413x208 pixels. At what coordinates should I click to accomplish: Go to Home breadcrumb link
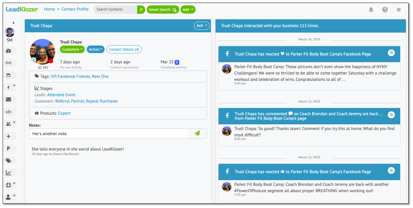coord(49,9)
